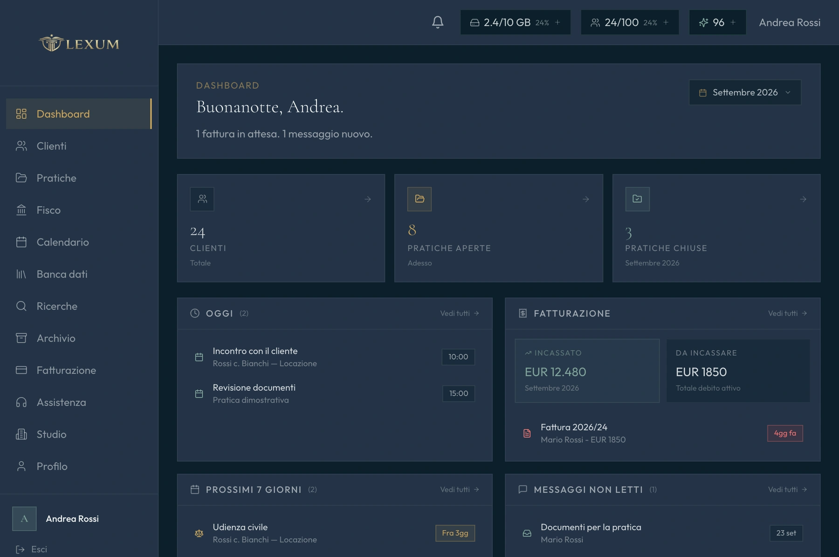839x557 pixels.
Task: Click 'Vedi tutti' in Prossimi 7 giorni
Action: click(460, 489)
